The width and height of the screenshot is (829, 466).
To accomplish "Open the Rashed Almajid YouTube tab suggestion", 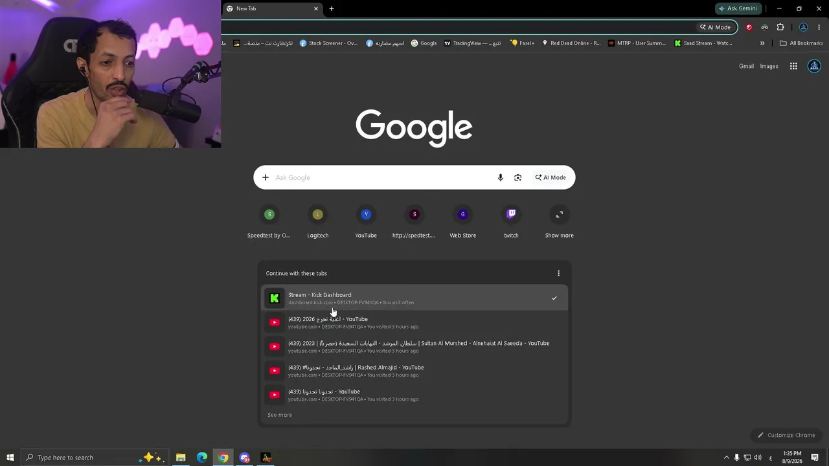I will click(414, 371).
